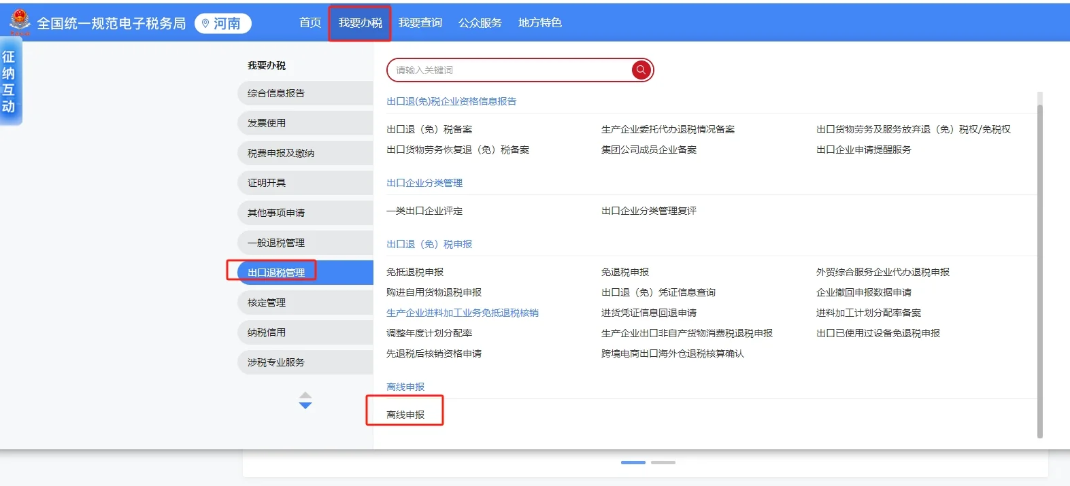Click the second gray carousel page indicator
1070x486 pixels.
663,462
